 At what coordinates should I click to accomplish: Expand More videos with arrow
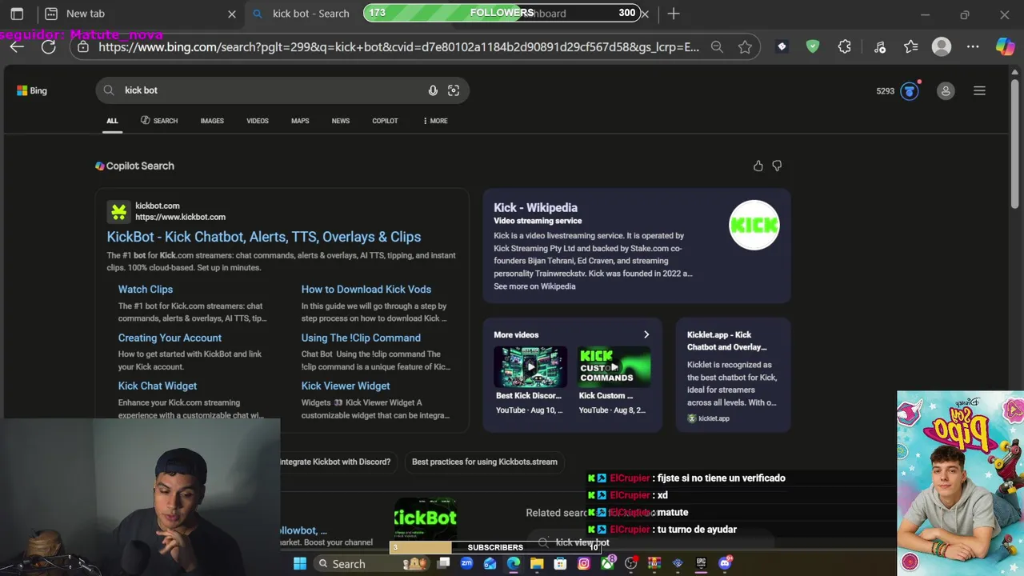pyautogui.click(x=646, y=334)
